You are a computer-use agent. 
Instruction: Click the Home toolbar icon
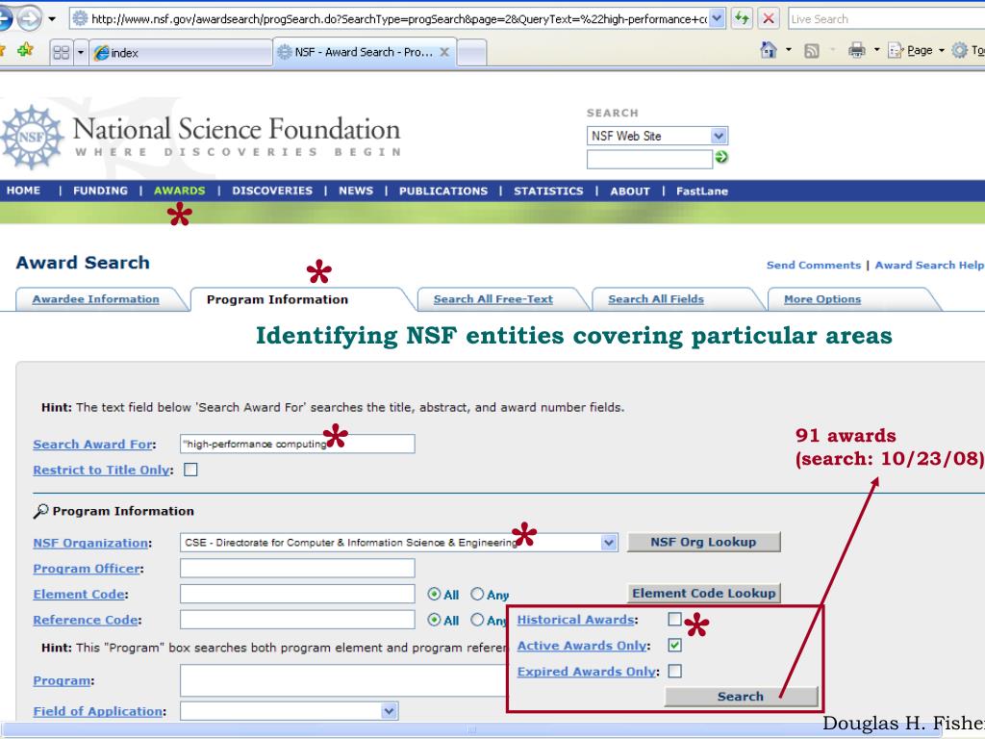[x=768, y=50]
